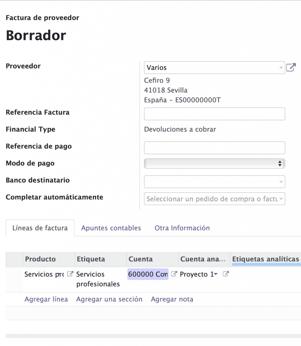
Task: Open external link for account 600000
Action: point(174,274)
